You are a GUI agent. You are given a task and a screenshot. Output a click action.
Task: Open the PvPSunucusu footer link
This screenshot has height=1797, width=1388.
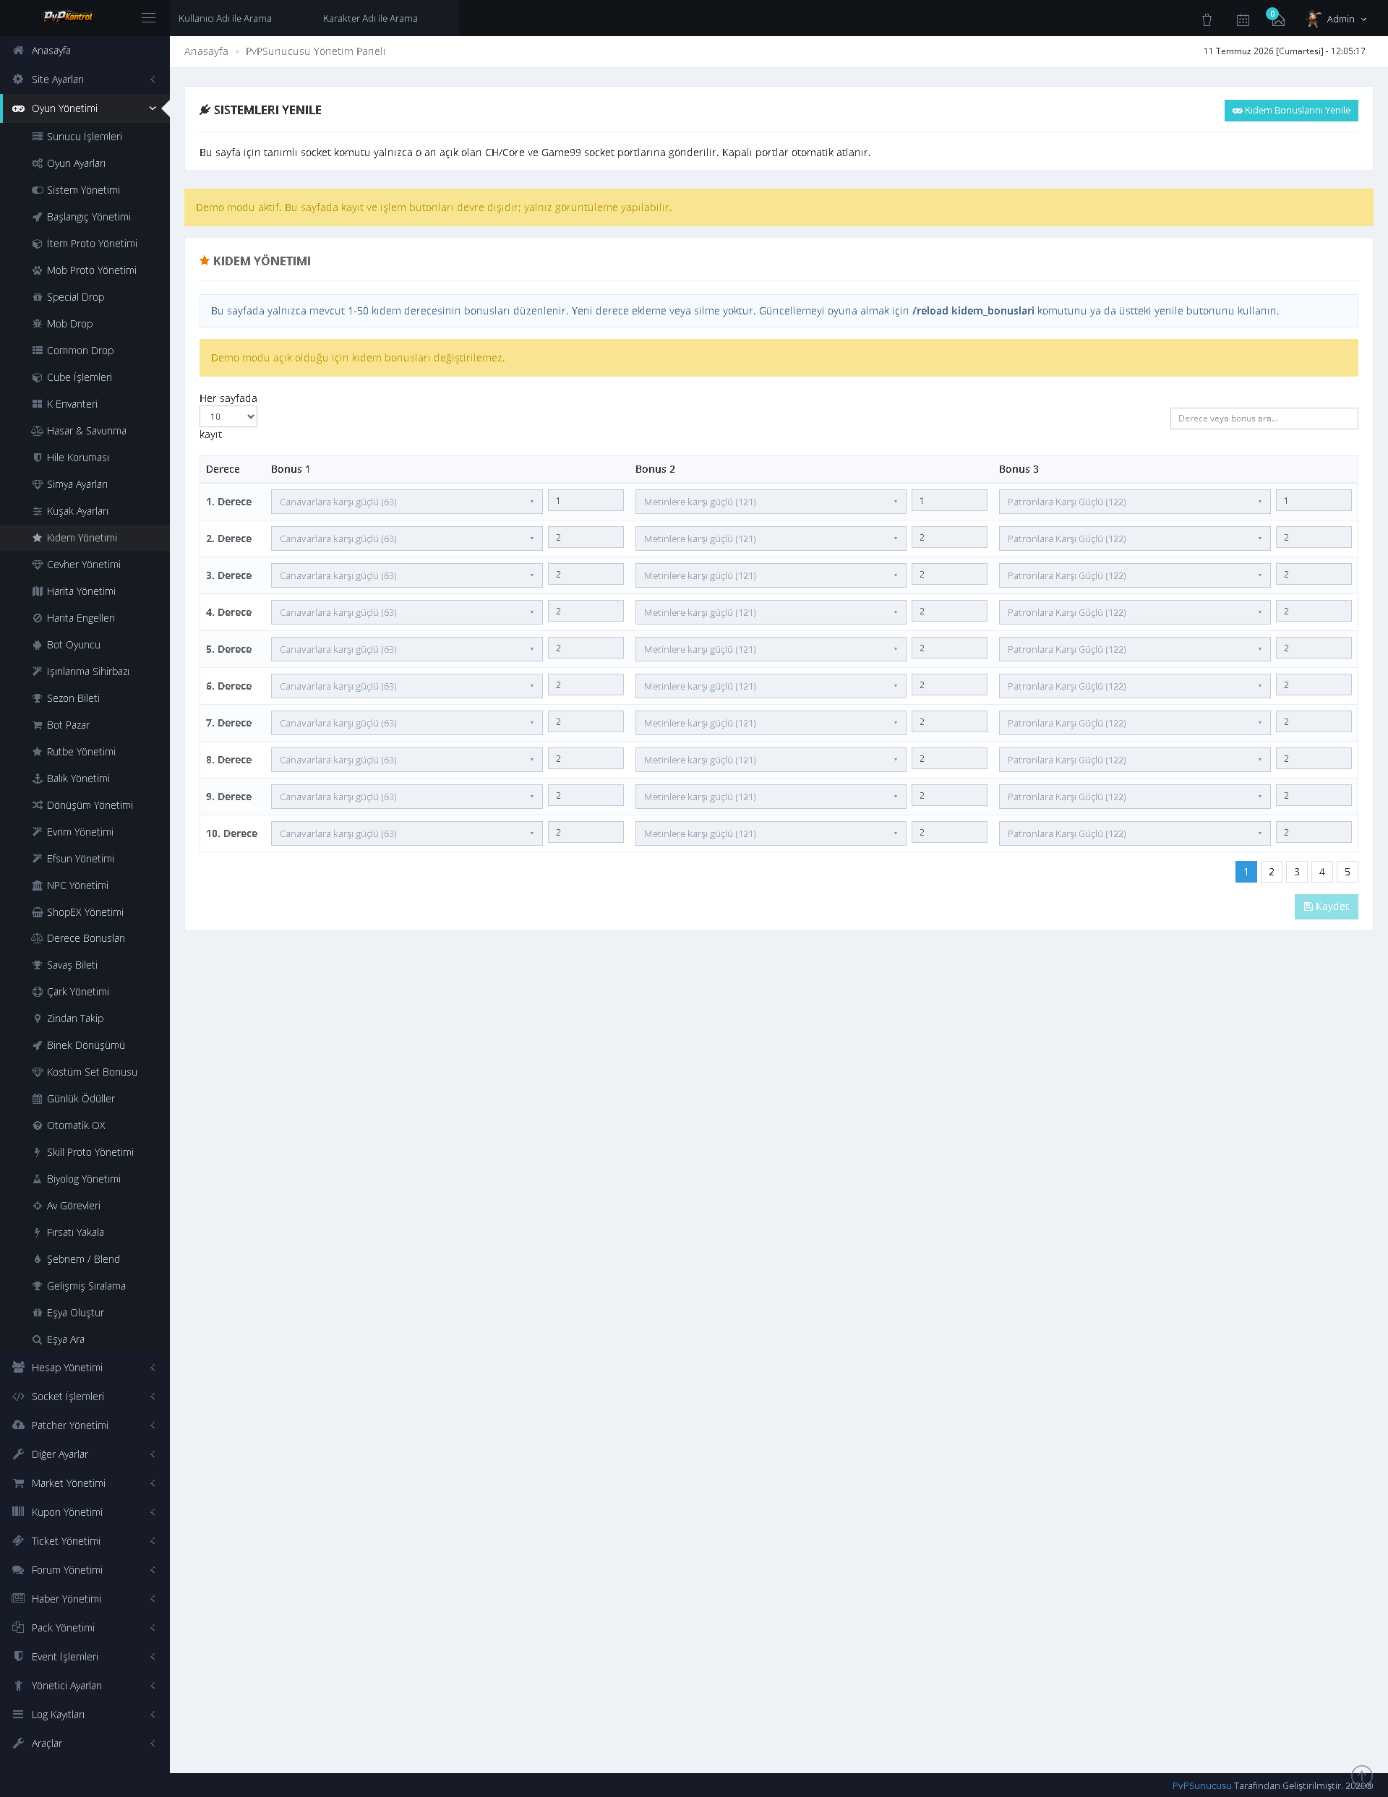pyautogui.click(x=1201, y=1785)
